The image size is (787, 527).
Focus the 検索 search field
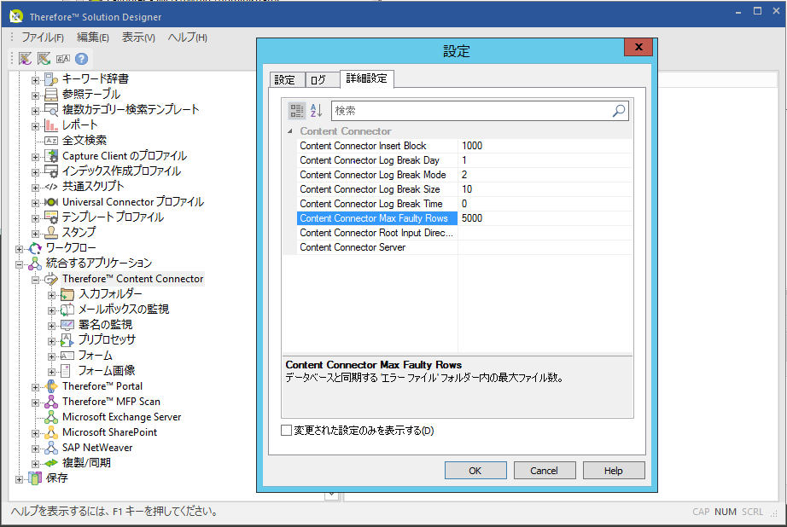click(471, 111)
